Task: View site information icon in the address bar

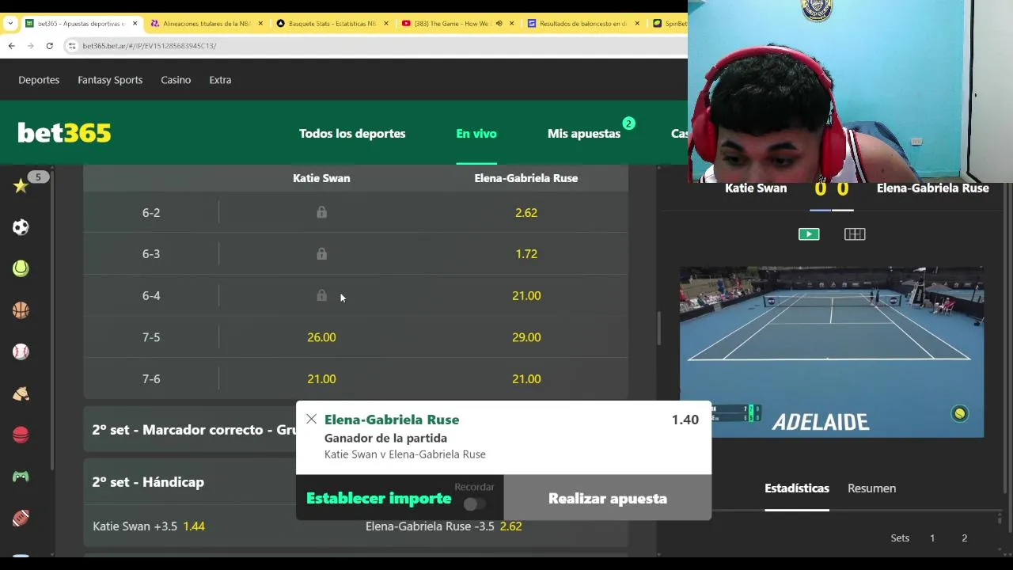Action: pos(73,46)
